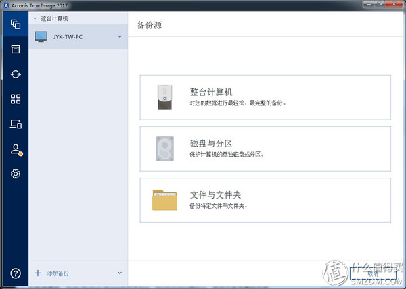Open the 添加备份 dropdown arrow
Viewport: 406px width, 289px height.
pos(120,273)
